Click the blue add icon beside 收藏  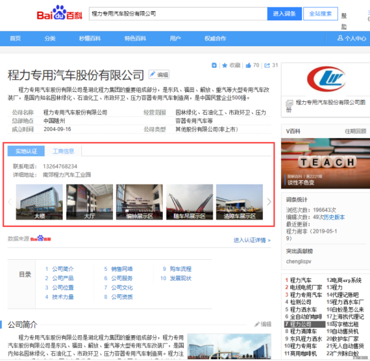[214, 65]
